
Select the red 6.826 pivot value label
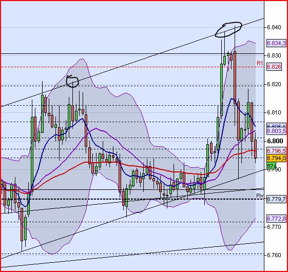coord(274,67)
